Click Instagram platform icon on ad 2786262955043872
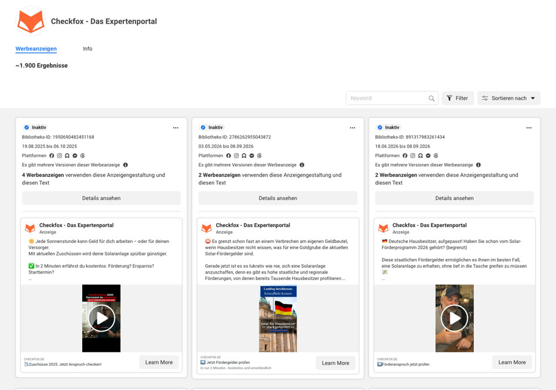This screenshot has height=390, width=556. pos(236,155)
